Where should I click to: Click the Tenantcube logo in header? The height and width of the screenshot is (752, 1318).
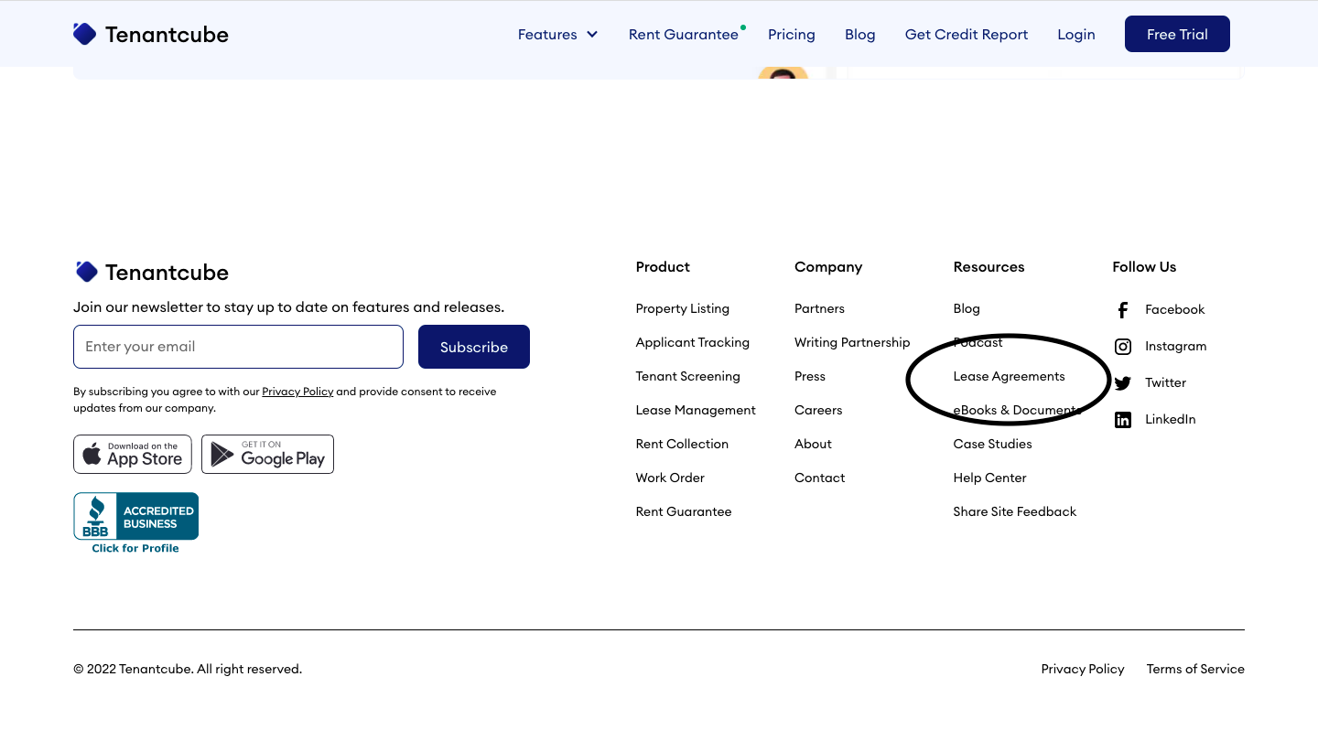151,34
